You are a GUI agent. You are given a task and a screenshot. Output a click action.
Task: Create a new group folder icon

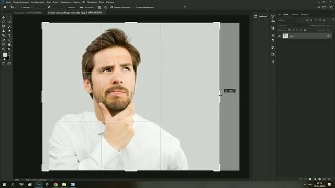[x=320, y=179]
